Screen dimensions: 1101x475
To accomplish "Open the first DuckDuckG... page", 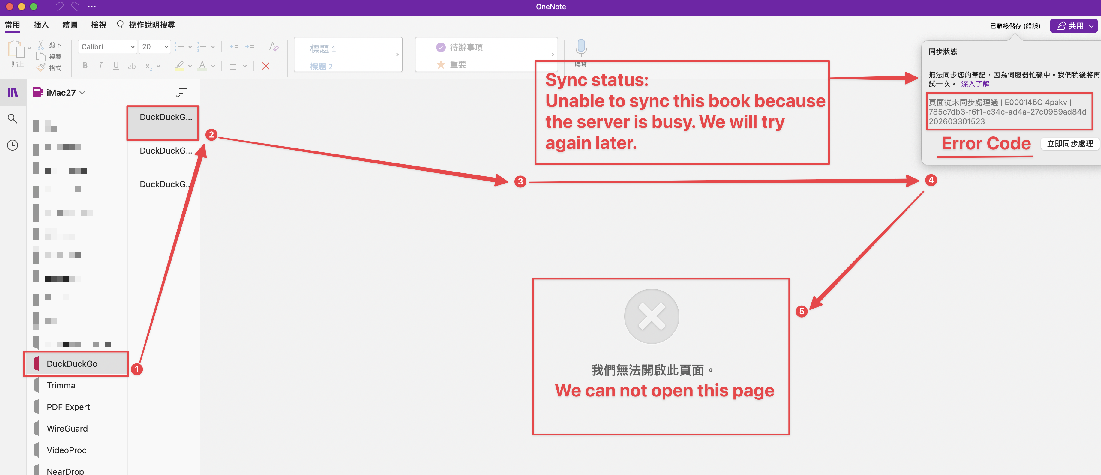I will [163, 123].
